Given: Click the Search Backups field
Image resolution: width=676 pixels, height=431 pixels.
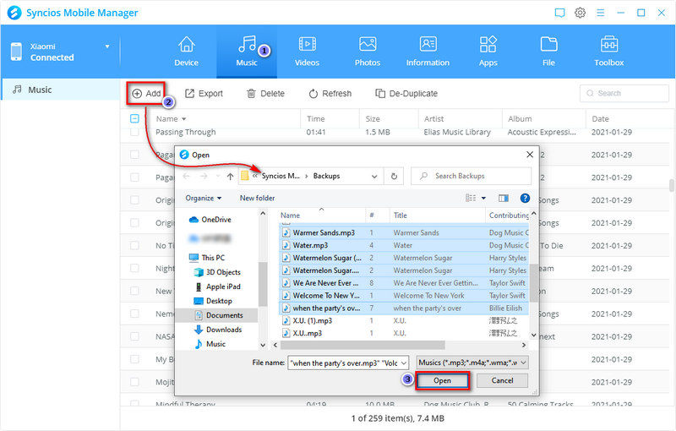Looking at the screenshot, I should [x=472, y=176].
